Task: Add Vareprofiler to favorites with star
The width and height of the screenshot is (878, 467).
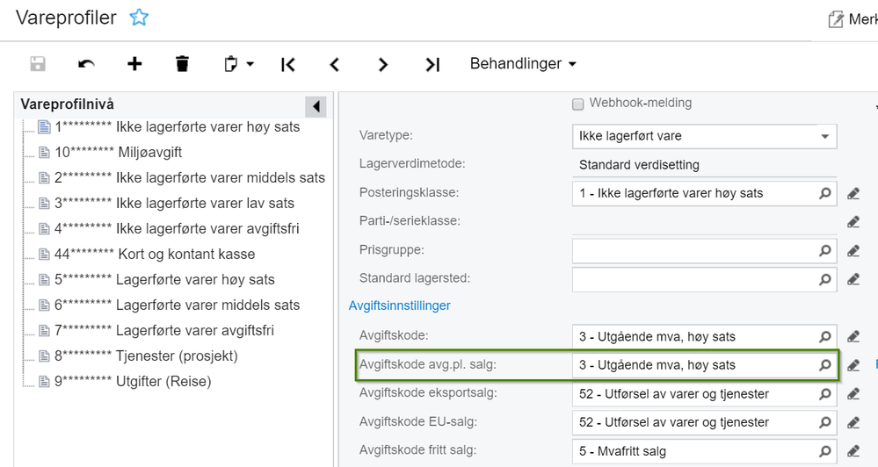Action: 139,18
